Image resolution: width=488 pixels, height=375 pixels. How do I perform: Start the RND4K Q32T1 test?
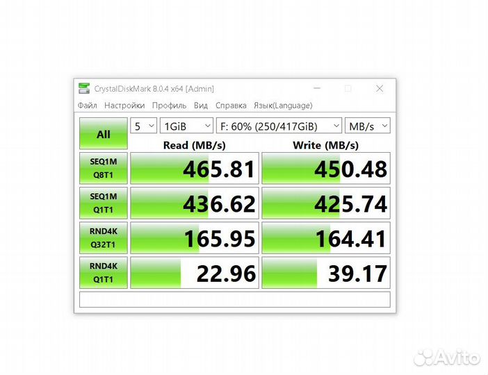[x=104, y=238]
